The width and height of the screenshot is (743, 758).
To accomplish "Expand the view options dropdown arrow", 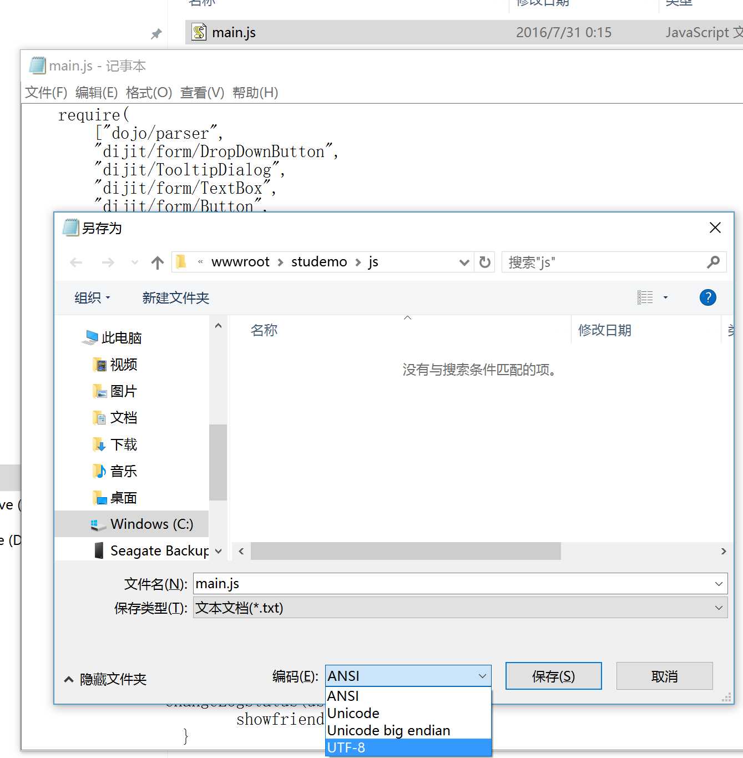I will click(x=666, y=298).
